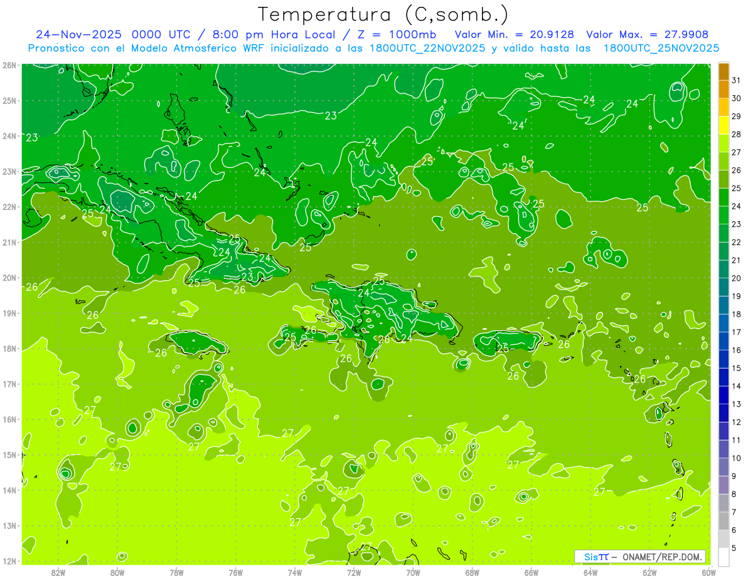Pick the teal swatch between scale labels 19 and 20
Screen dimensions: 753x581
click(724, 288)
